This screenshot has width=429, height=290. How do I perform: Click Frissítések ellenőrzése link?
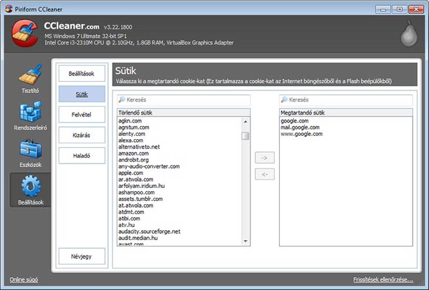(x=383, y=279)
